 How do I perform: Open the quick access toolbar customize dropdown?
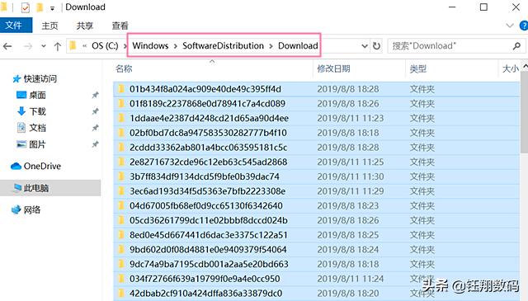52,8
